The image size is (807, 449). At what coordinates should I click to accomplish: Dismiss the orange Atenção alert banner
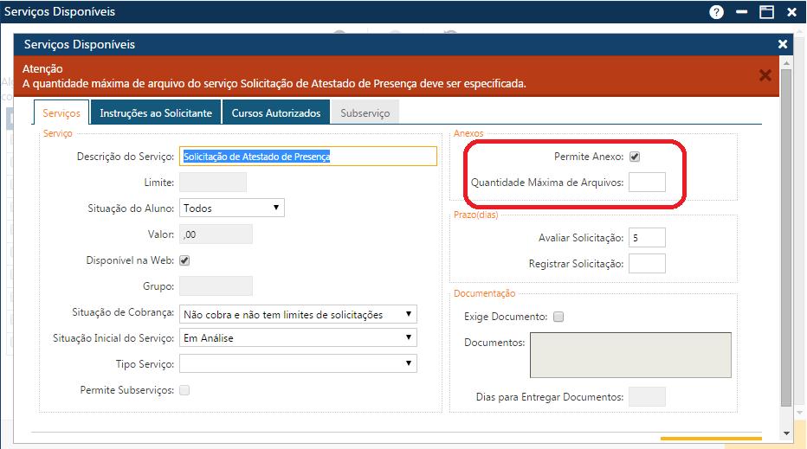[x=765, y=75]
